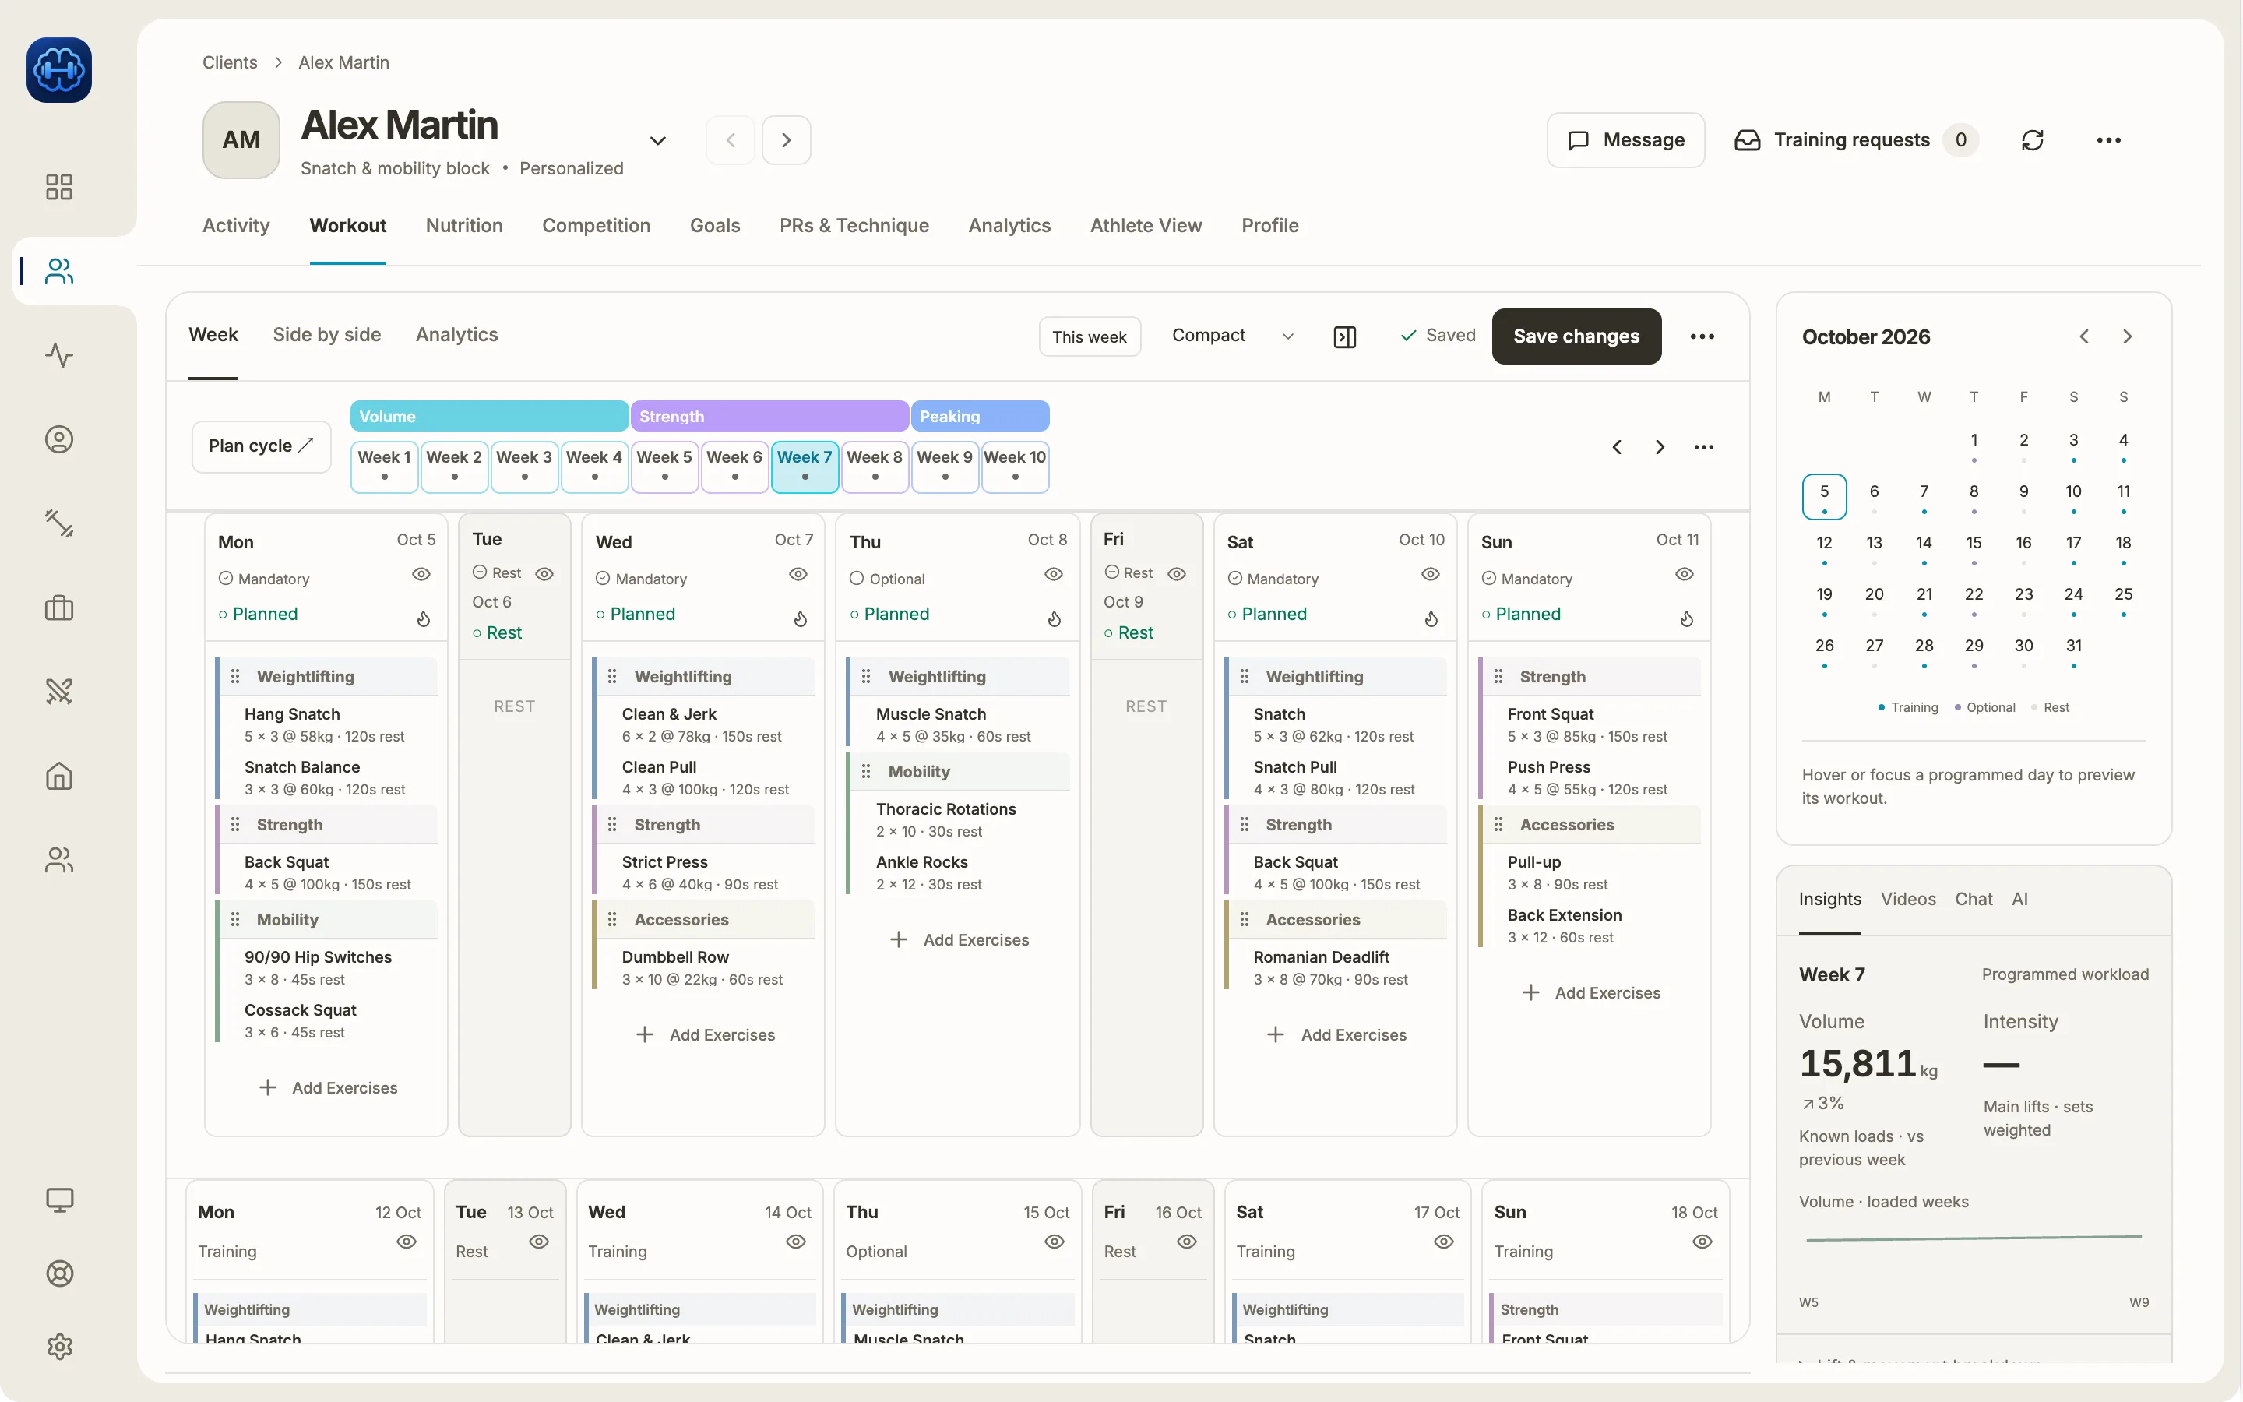Image resolution: width=2243 pixels, height=1402 pixels.
Task: Open the briefcase icon in sidebar
Action: [59, 608]
